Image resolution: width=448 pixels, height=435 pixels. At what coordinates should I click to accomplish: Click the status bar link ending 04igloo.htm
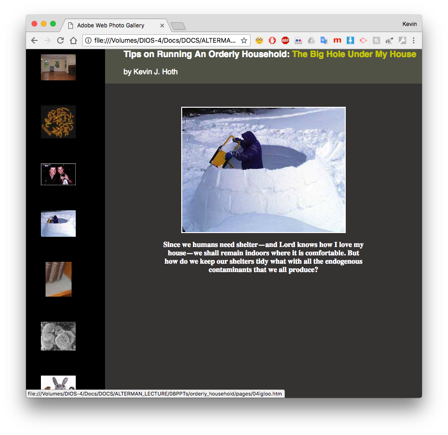click(155, 394)
